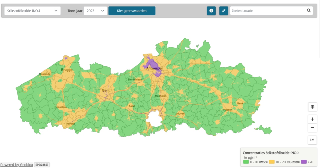Viewport: 320px width, 168px height.
Task: Open the 2023 year dropdown
Action: click(x=95, y=11)
